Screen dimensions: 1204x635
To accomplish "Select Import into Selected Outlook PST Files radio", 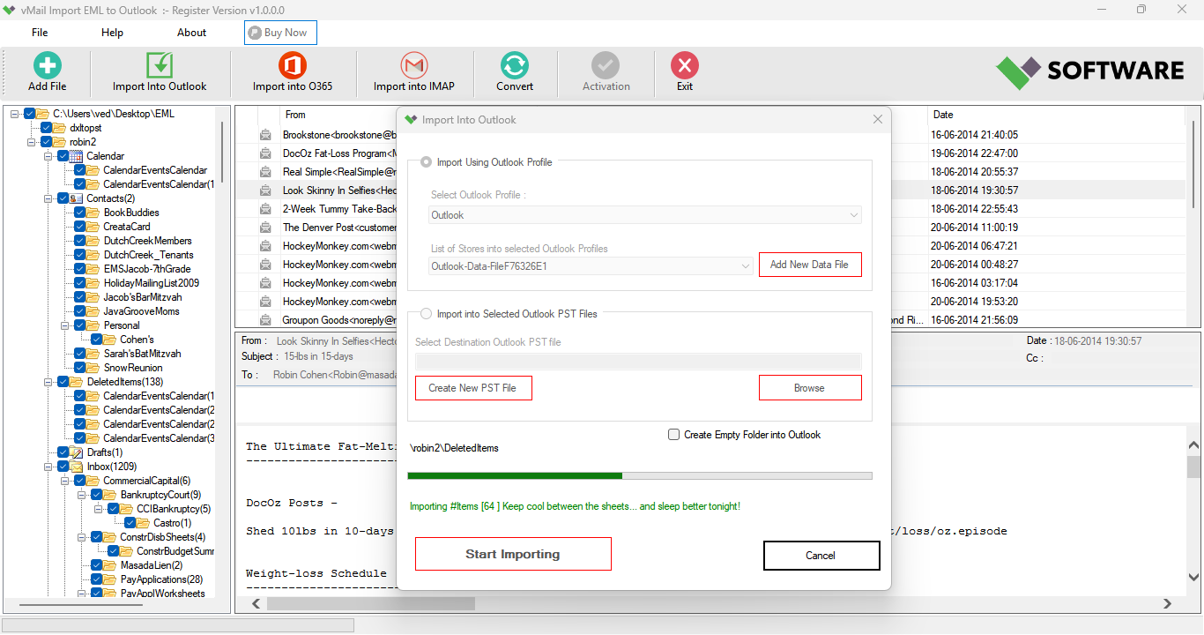I will coord(427,314).
